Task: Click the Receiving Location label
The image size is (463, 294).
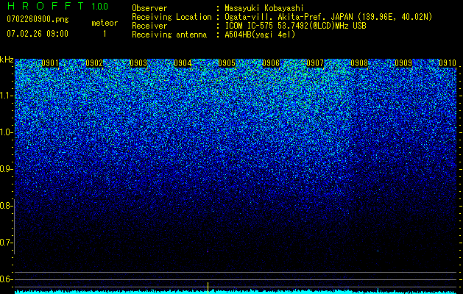Action: click(172, 17)
